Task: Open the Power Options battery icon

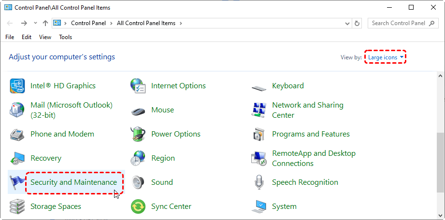Action: coord(138,134)
